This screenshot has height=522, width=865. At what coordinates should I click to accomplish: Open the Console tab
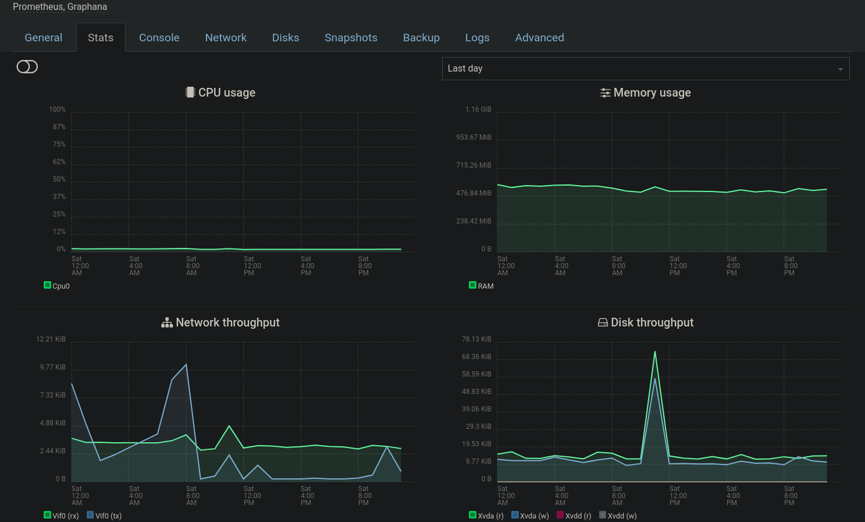(x=159, y=38)
